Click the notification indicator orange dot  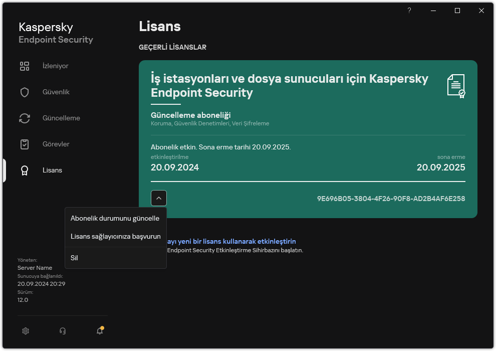pyautogui.click(x=101, y=326)
